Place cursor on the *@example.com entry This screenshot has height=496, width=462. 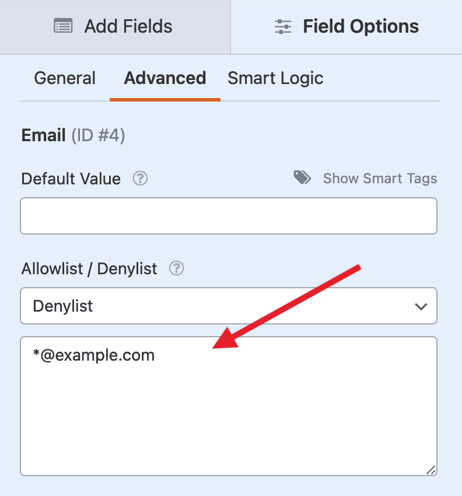pos(94,355)
